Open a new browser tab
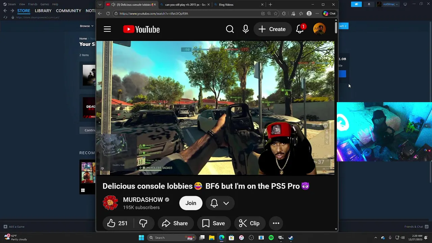432x243 pixels. point(270,5)
